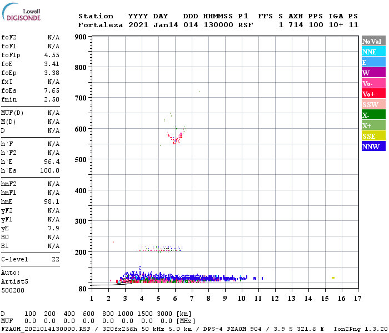Viewport: 389px width, 333px height.
Task: Click the foF2 parameter label
Action: point(9,37)
